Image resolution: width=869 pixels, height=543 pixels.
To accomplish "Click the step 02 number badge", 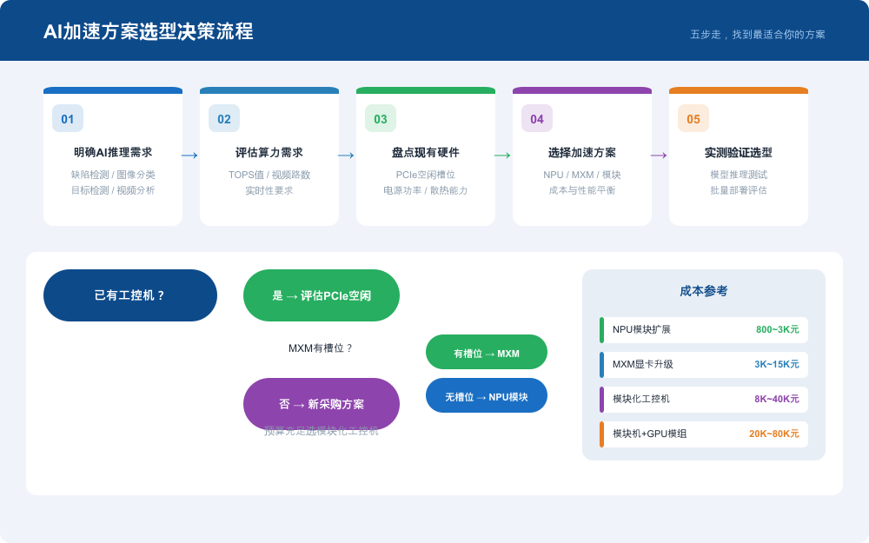I will click(x=223, y=118).
